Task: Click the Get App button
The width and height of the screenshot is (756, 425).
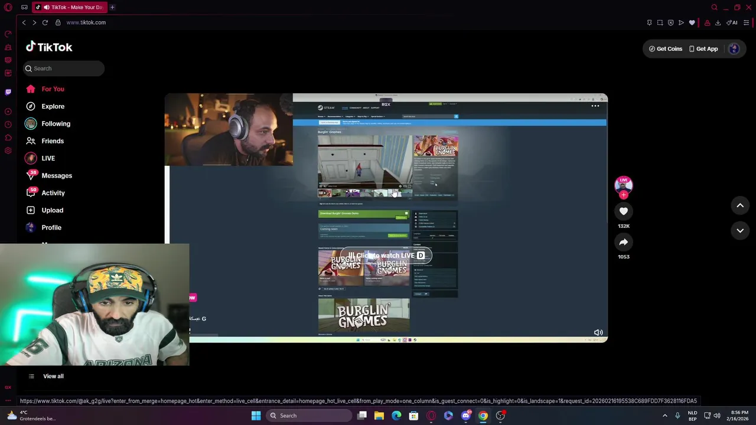Action: (703, 49)
